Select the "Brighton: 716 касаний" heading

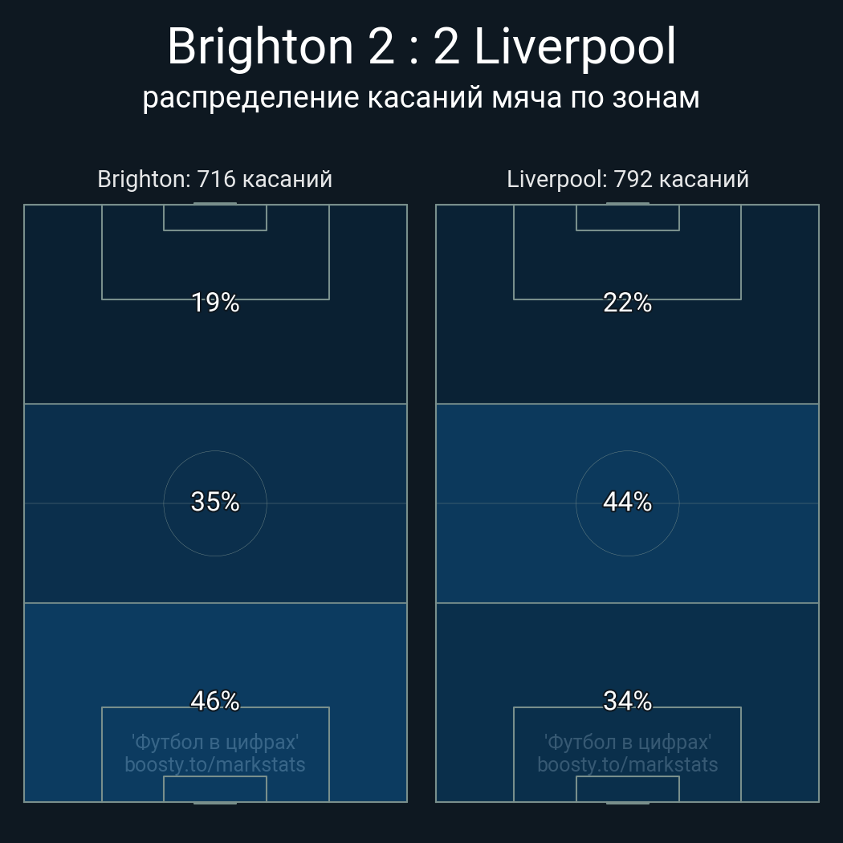point(214,179)
